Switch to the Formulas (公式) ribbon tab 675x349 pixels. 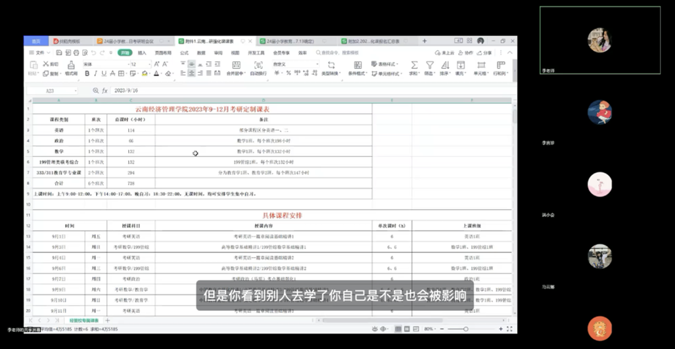[184, 53]
